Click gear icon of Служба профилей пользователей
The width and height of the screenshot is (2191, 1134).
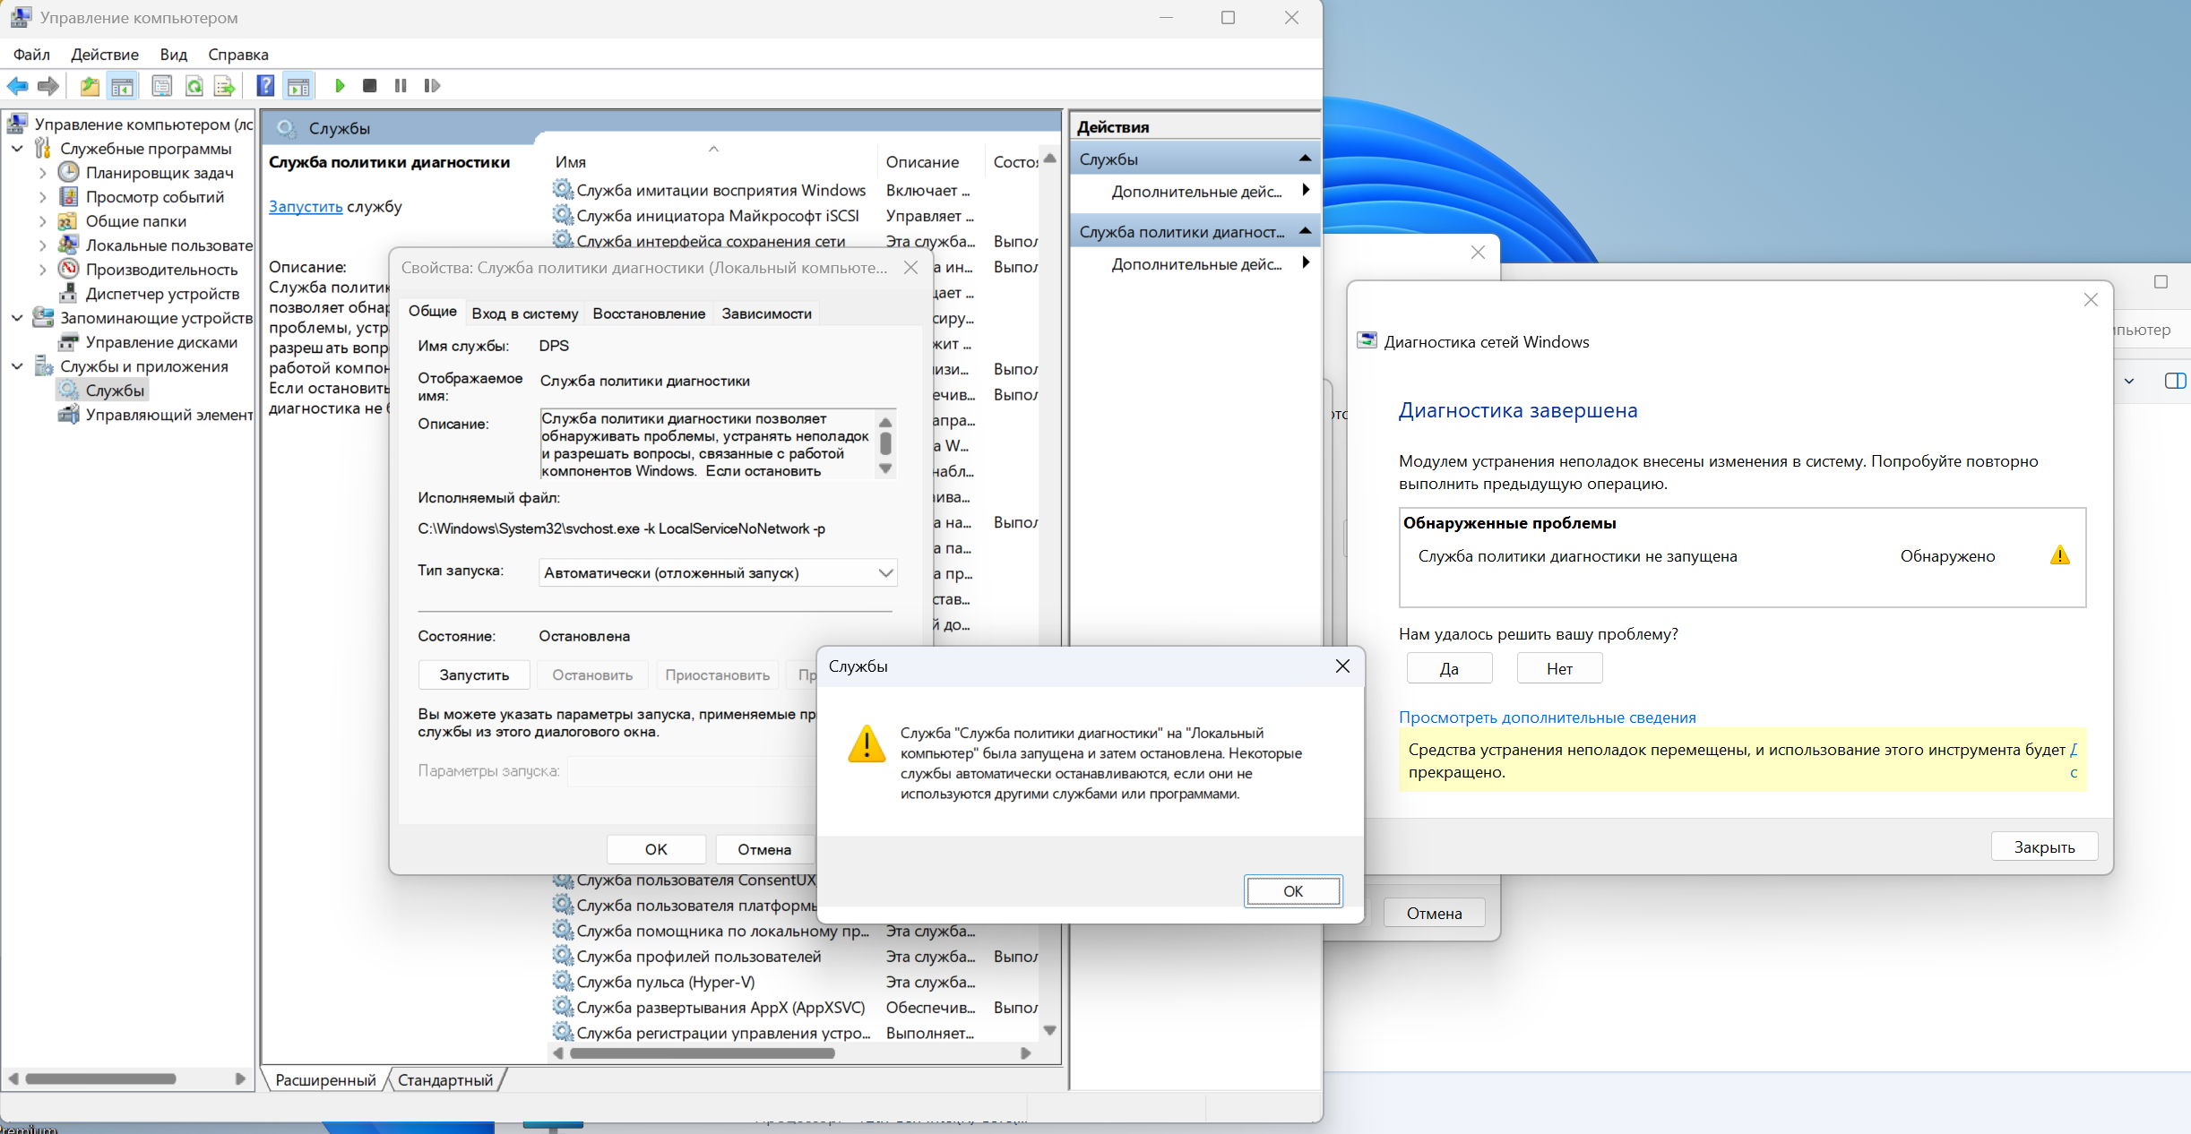click(x=563, y=957)
